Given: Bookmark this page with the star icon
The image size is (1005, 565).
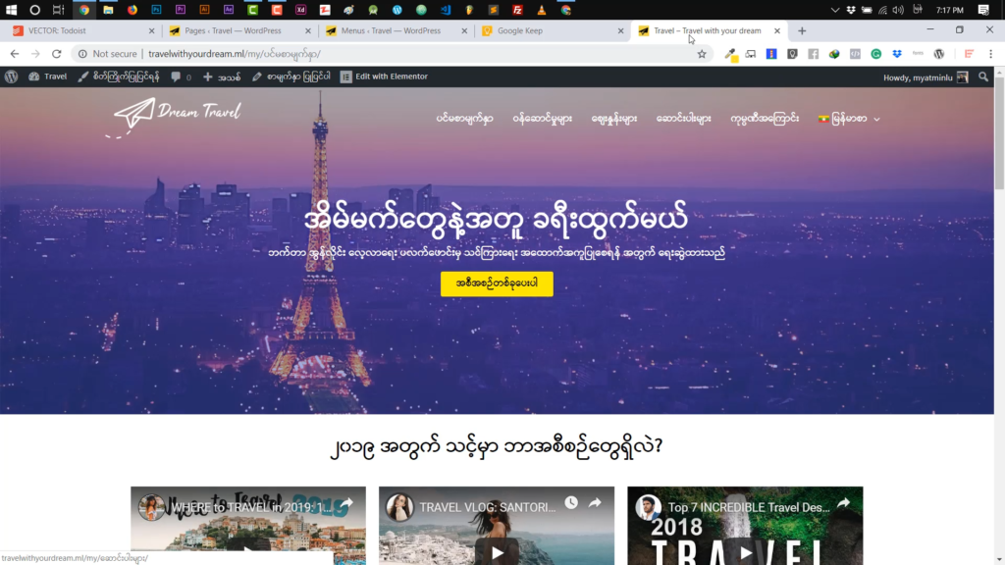Looking at the screenshot, I should coord(702,54).
